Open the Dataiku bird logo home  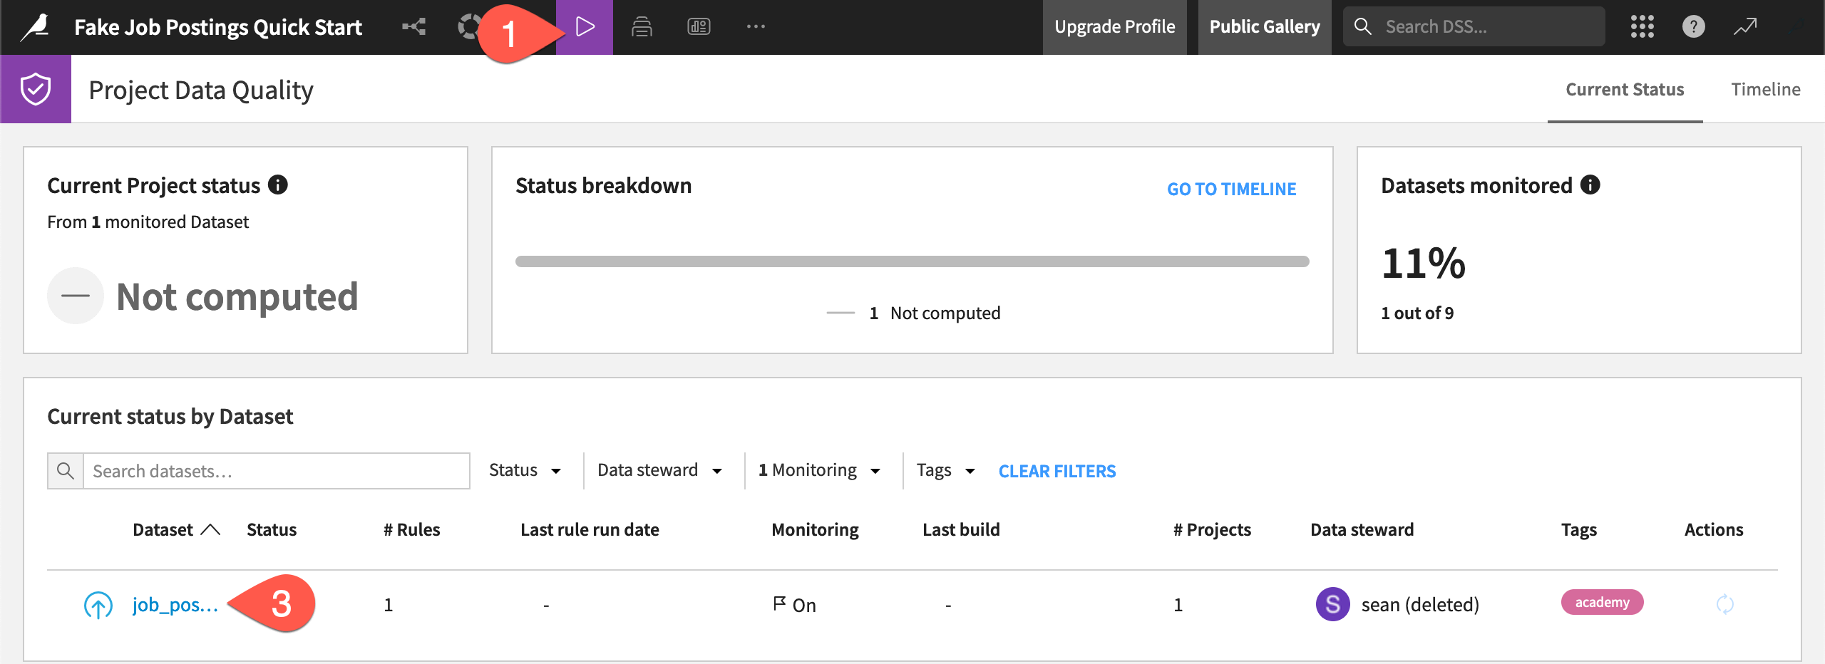36,27
